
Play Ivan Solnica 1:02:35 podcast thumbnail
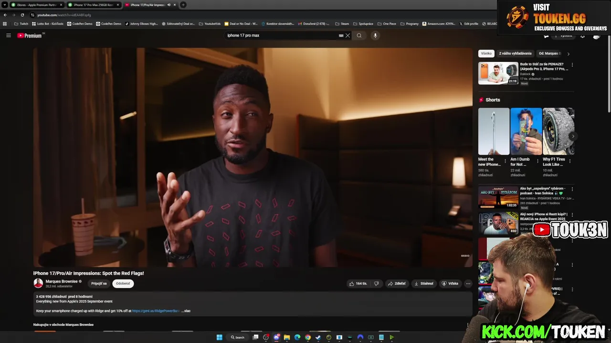(x=498, y=197)
